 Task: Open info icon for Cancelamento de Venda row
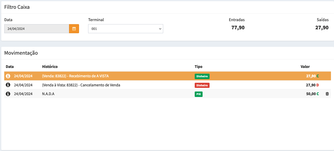pos(8,85)
